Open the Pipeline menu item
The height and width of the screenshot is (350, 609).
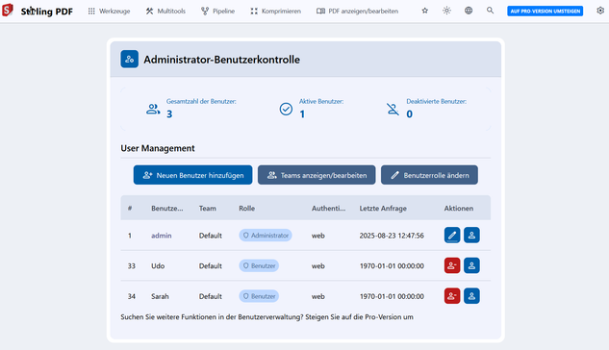(x=217, y=12)
